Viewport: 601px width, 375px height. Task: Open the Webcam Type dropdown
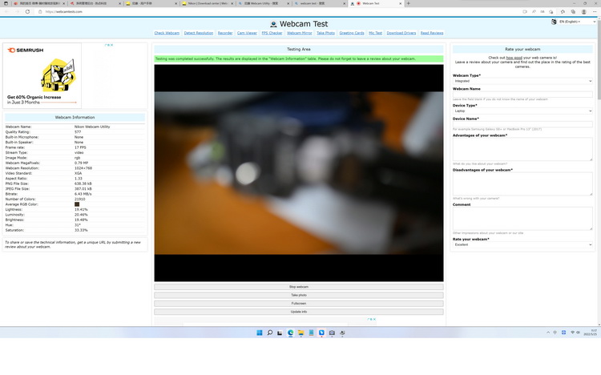522,81
